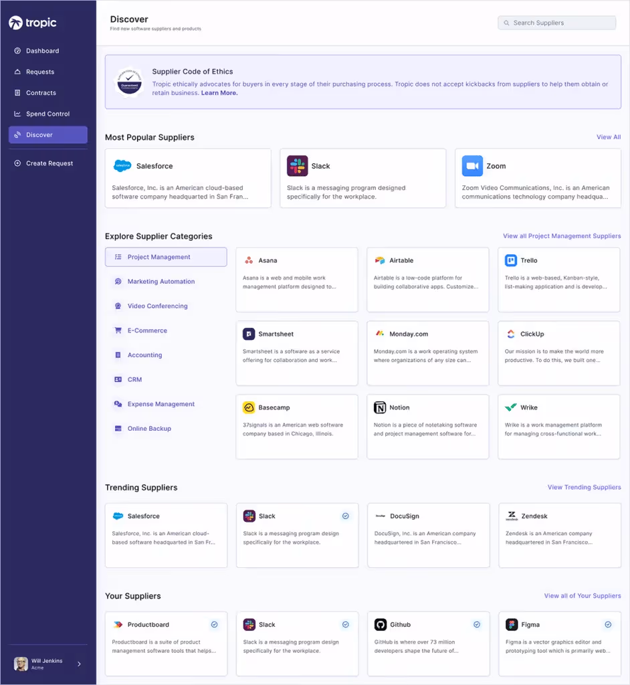Click View All for Most Popular Suppliers
Image resolution: width=630 pixels, height=685 pixels.
click(x=609, y=136)
